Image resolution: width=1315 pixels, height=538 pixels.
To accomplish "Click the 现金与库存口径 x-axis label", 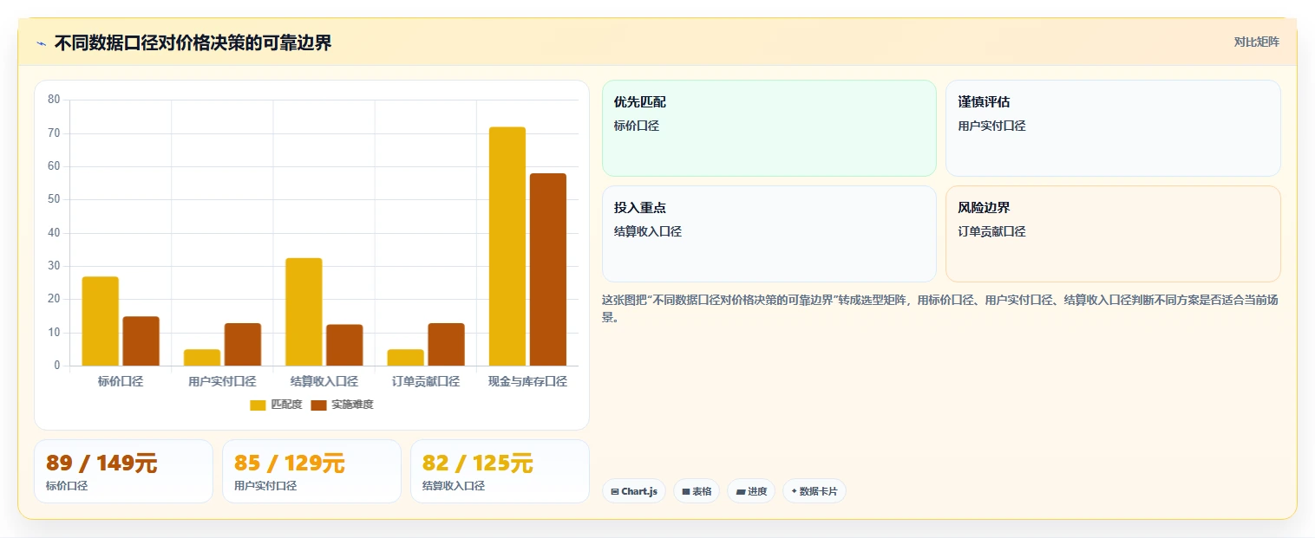I will click(527, 381).
